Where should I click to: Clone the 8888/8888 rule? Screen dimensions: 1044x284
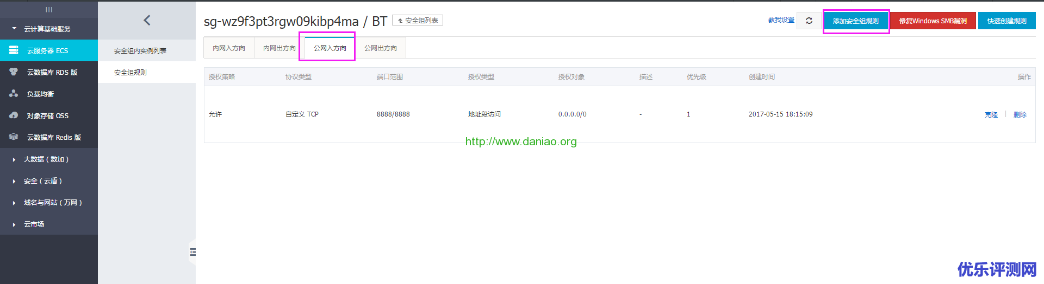pyautogui.click(x=991, y=114)
